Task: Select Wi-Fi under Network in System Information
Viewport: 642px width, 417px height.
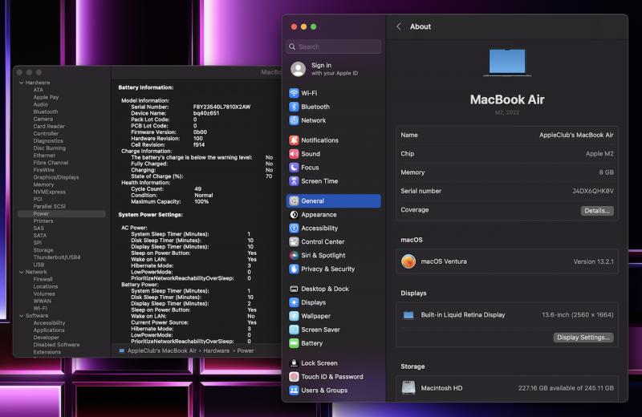Action: pos(40,308)
